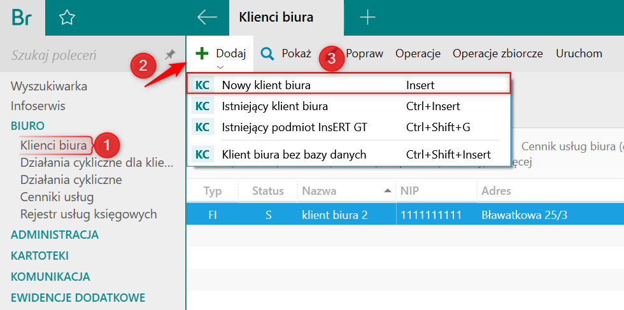Viewport: 624px width, 310px height.
Task: Click the magnifier icon next to Pokaż
Action: [267, 53]
